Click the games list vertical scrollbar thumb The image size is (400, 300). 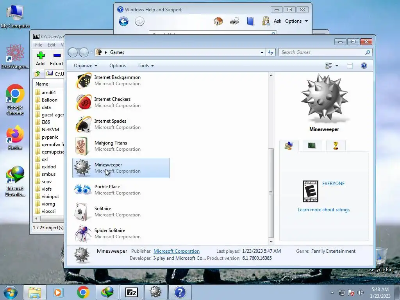click(x=271, y=193)
